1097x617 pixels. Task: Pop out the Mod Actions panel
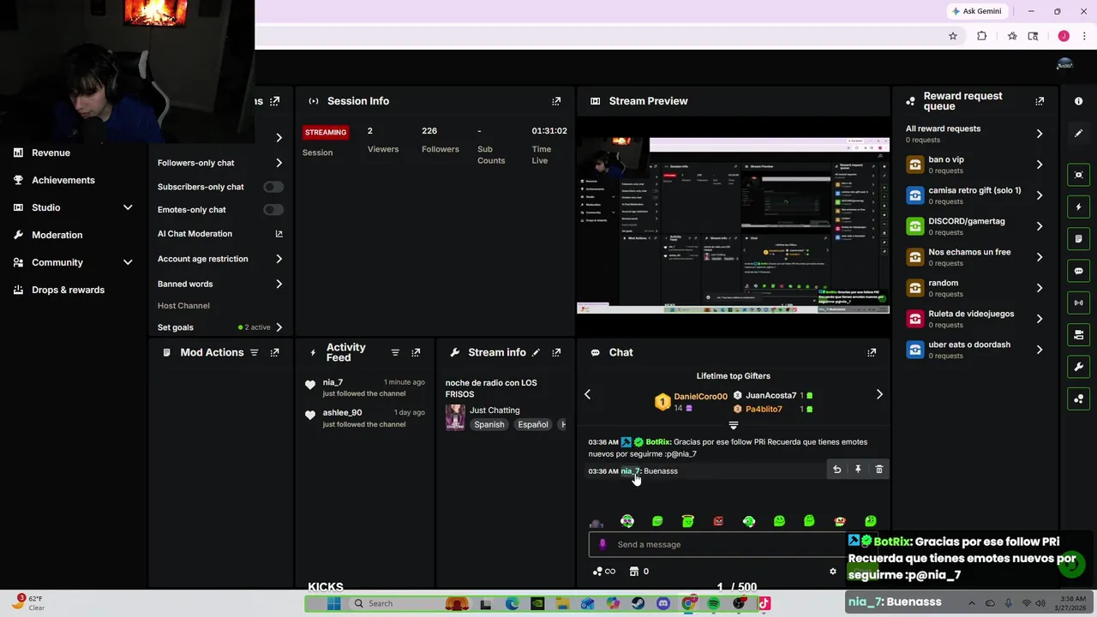pos(274,352)
